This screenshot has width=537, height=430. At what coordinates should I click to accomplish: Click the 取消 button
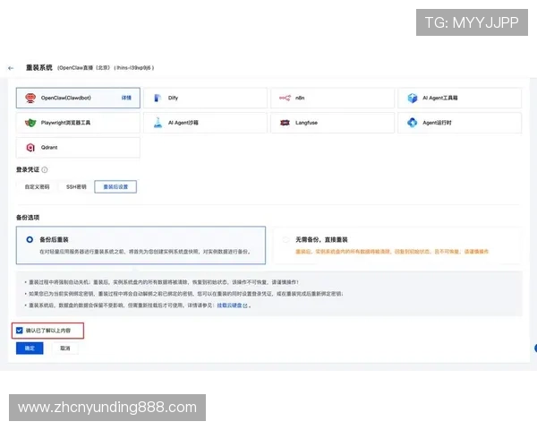coord(65,348)
